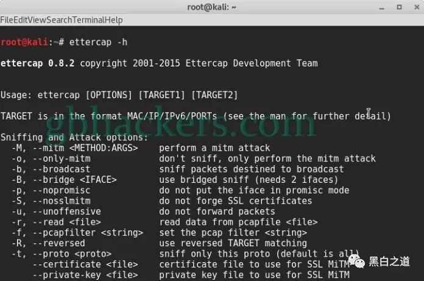Click the window title root@kali: ~
This screenshot has height=281, width=424.
[x=212, y=7]
